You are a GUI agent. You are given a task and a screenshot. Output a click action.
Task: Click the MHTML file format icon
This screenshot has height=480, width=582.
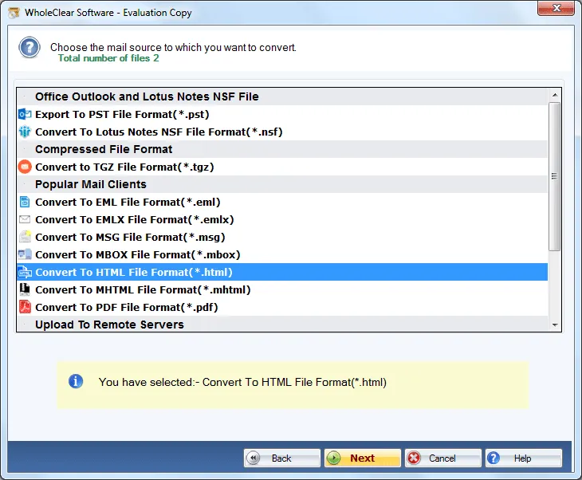[x=25, y=289]
